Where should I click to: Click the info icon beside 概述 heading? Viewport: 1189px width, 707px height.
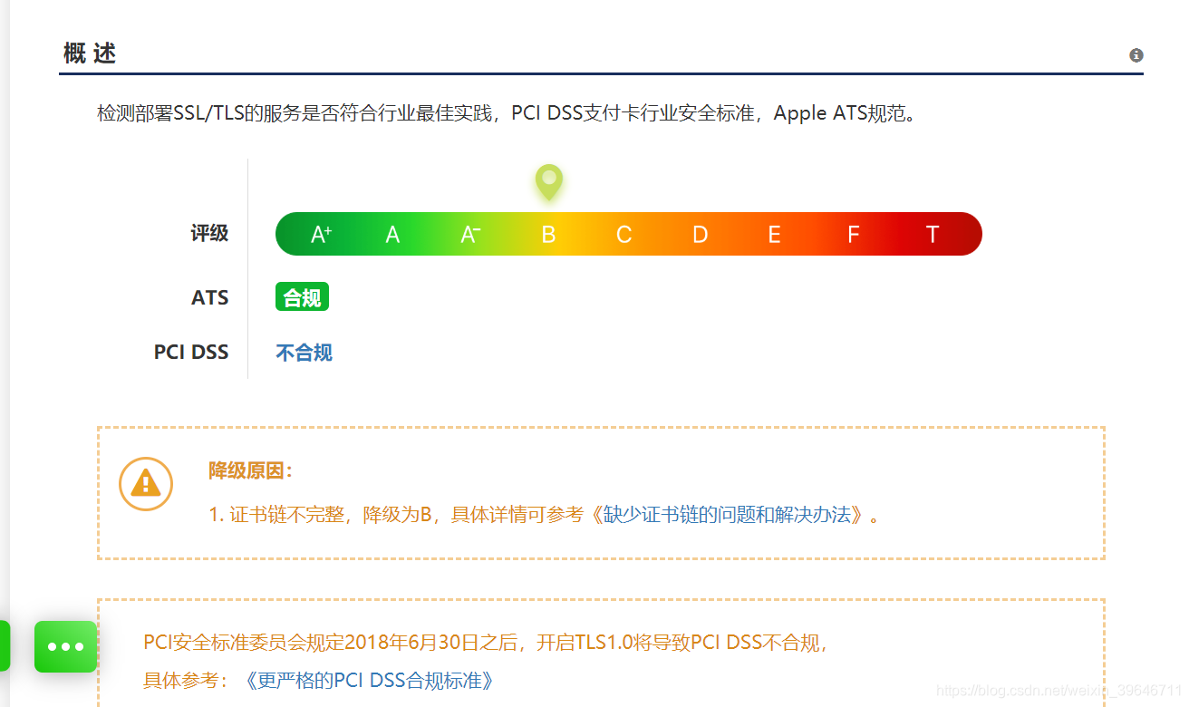(1136, 55)
